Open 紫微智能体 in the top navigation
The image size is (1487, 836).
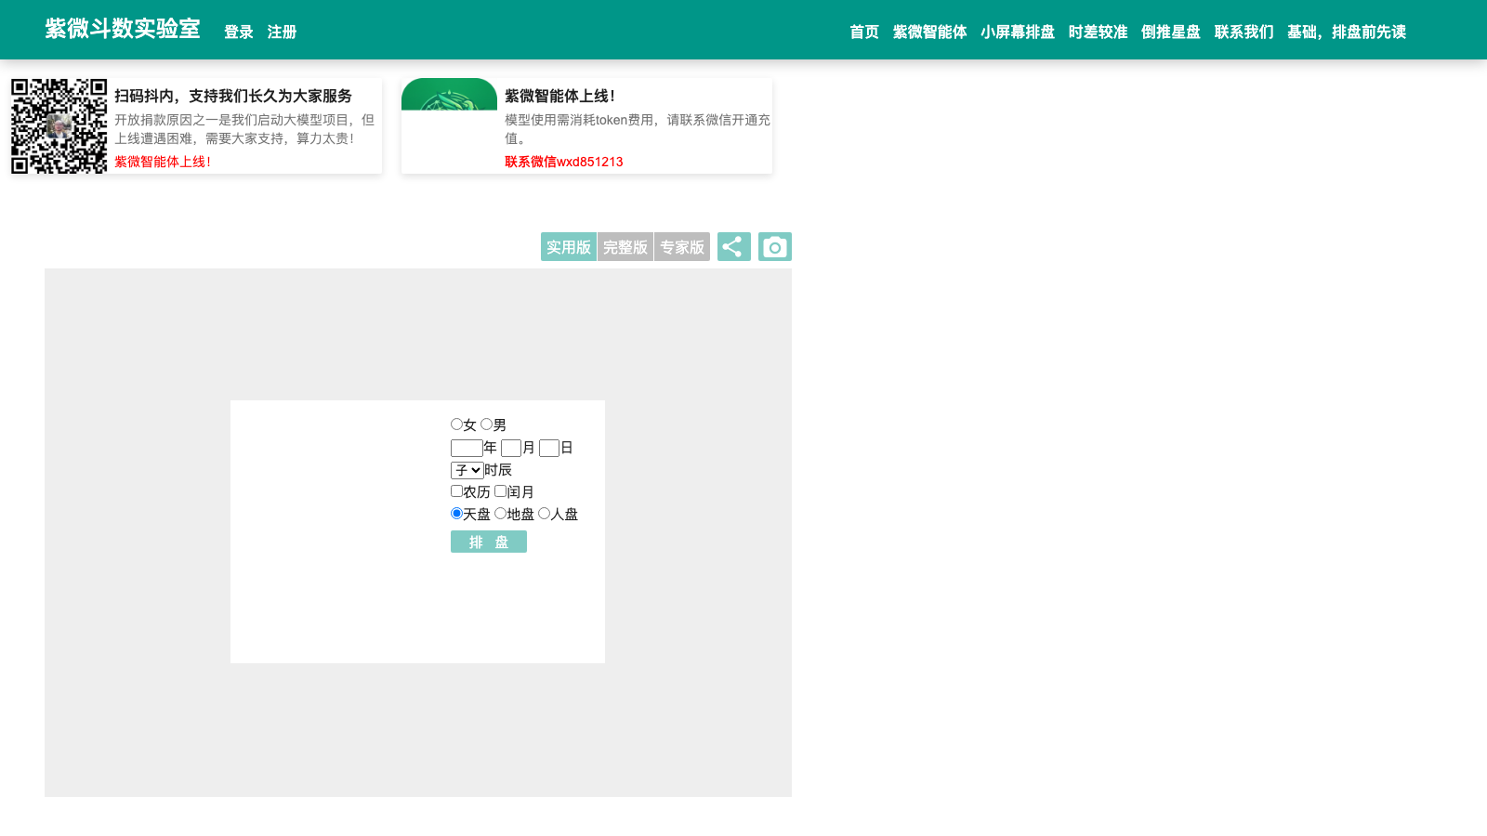(930, 32)
